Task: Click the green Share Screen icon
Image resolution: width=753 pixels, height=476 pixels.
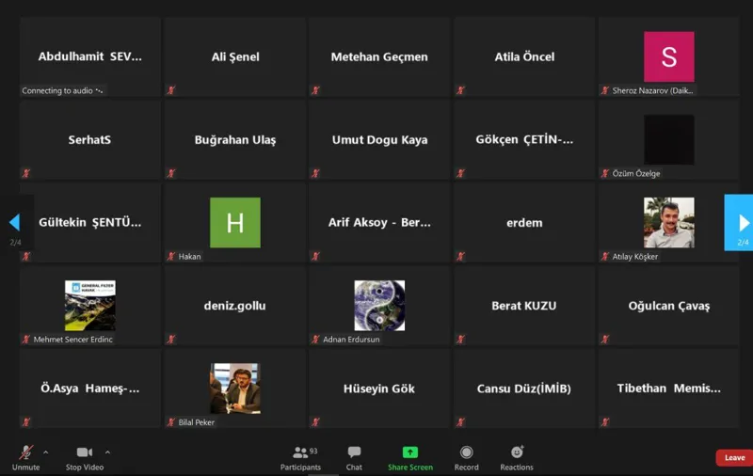Action: click(x=410, y=452)
